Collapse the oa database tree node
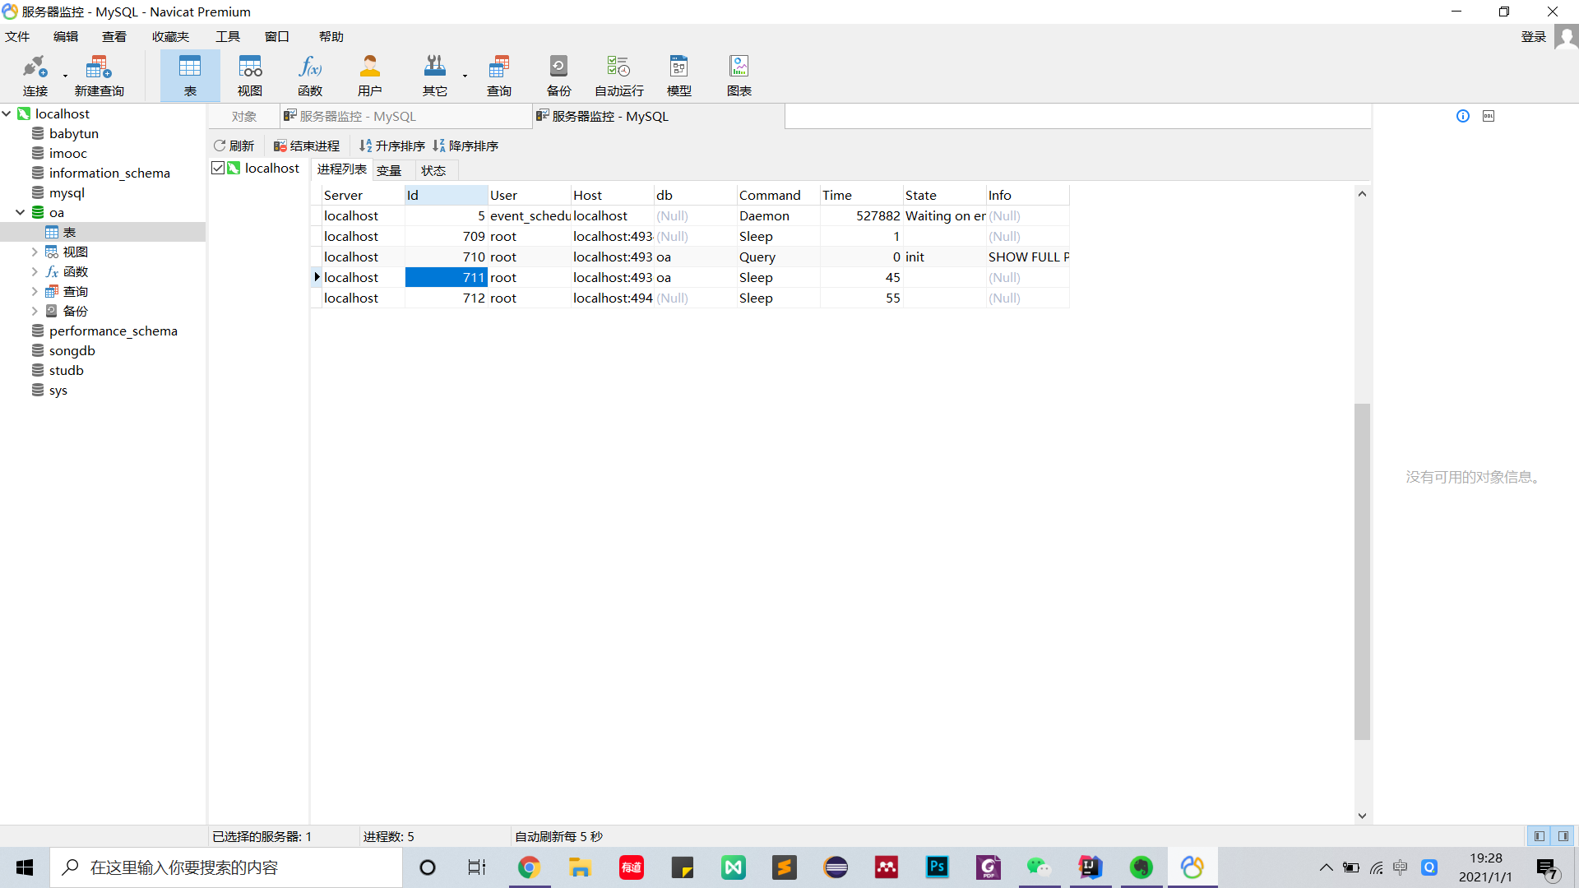1579x888 pixels. tap(21, 212)
